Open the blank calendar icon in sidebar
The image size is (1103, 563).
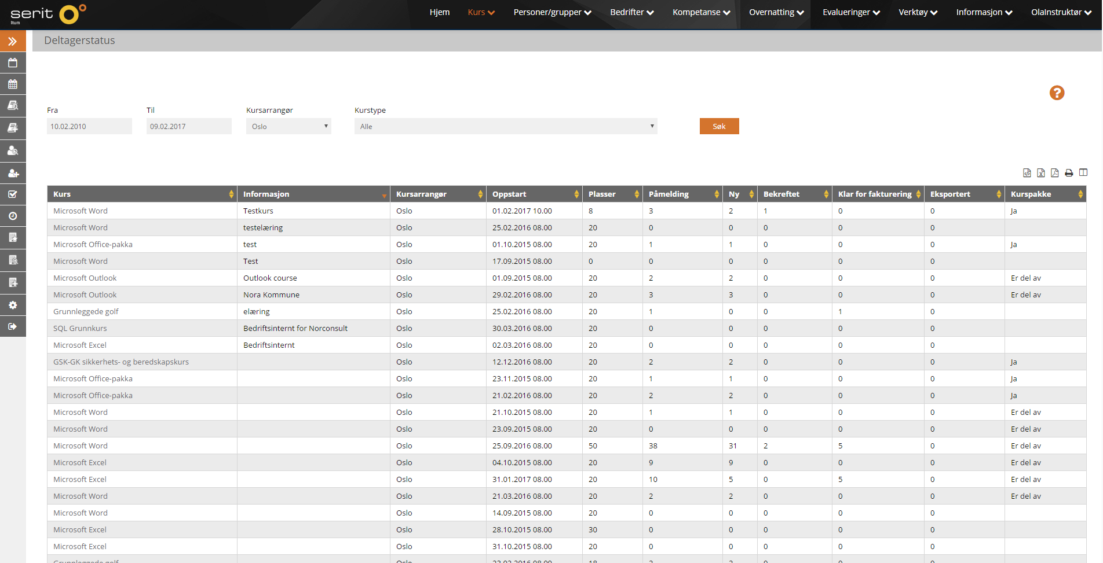pyautogui.click(x=13, y=62)
